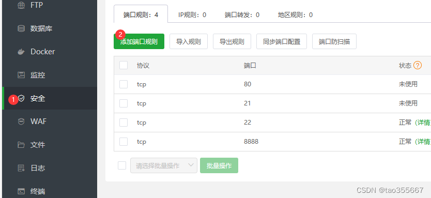Open the 监控 menu item
This screenshot has width=431, height=198.
(50, 75)
